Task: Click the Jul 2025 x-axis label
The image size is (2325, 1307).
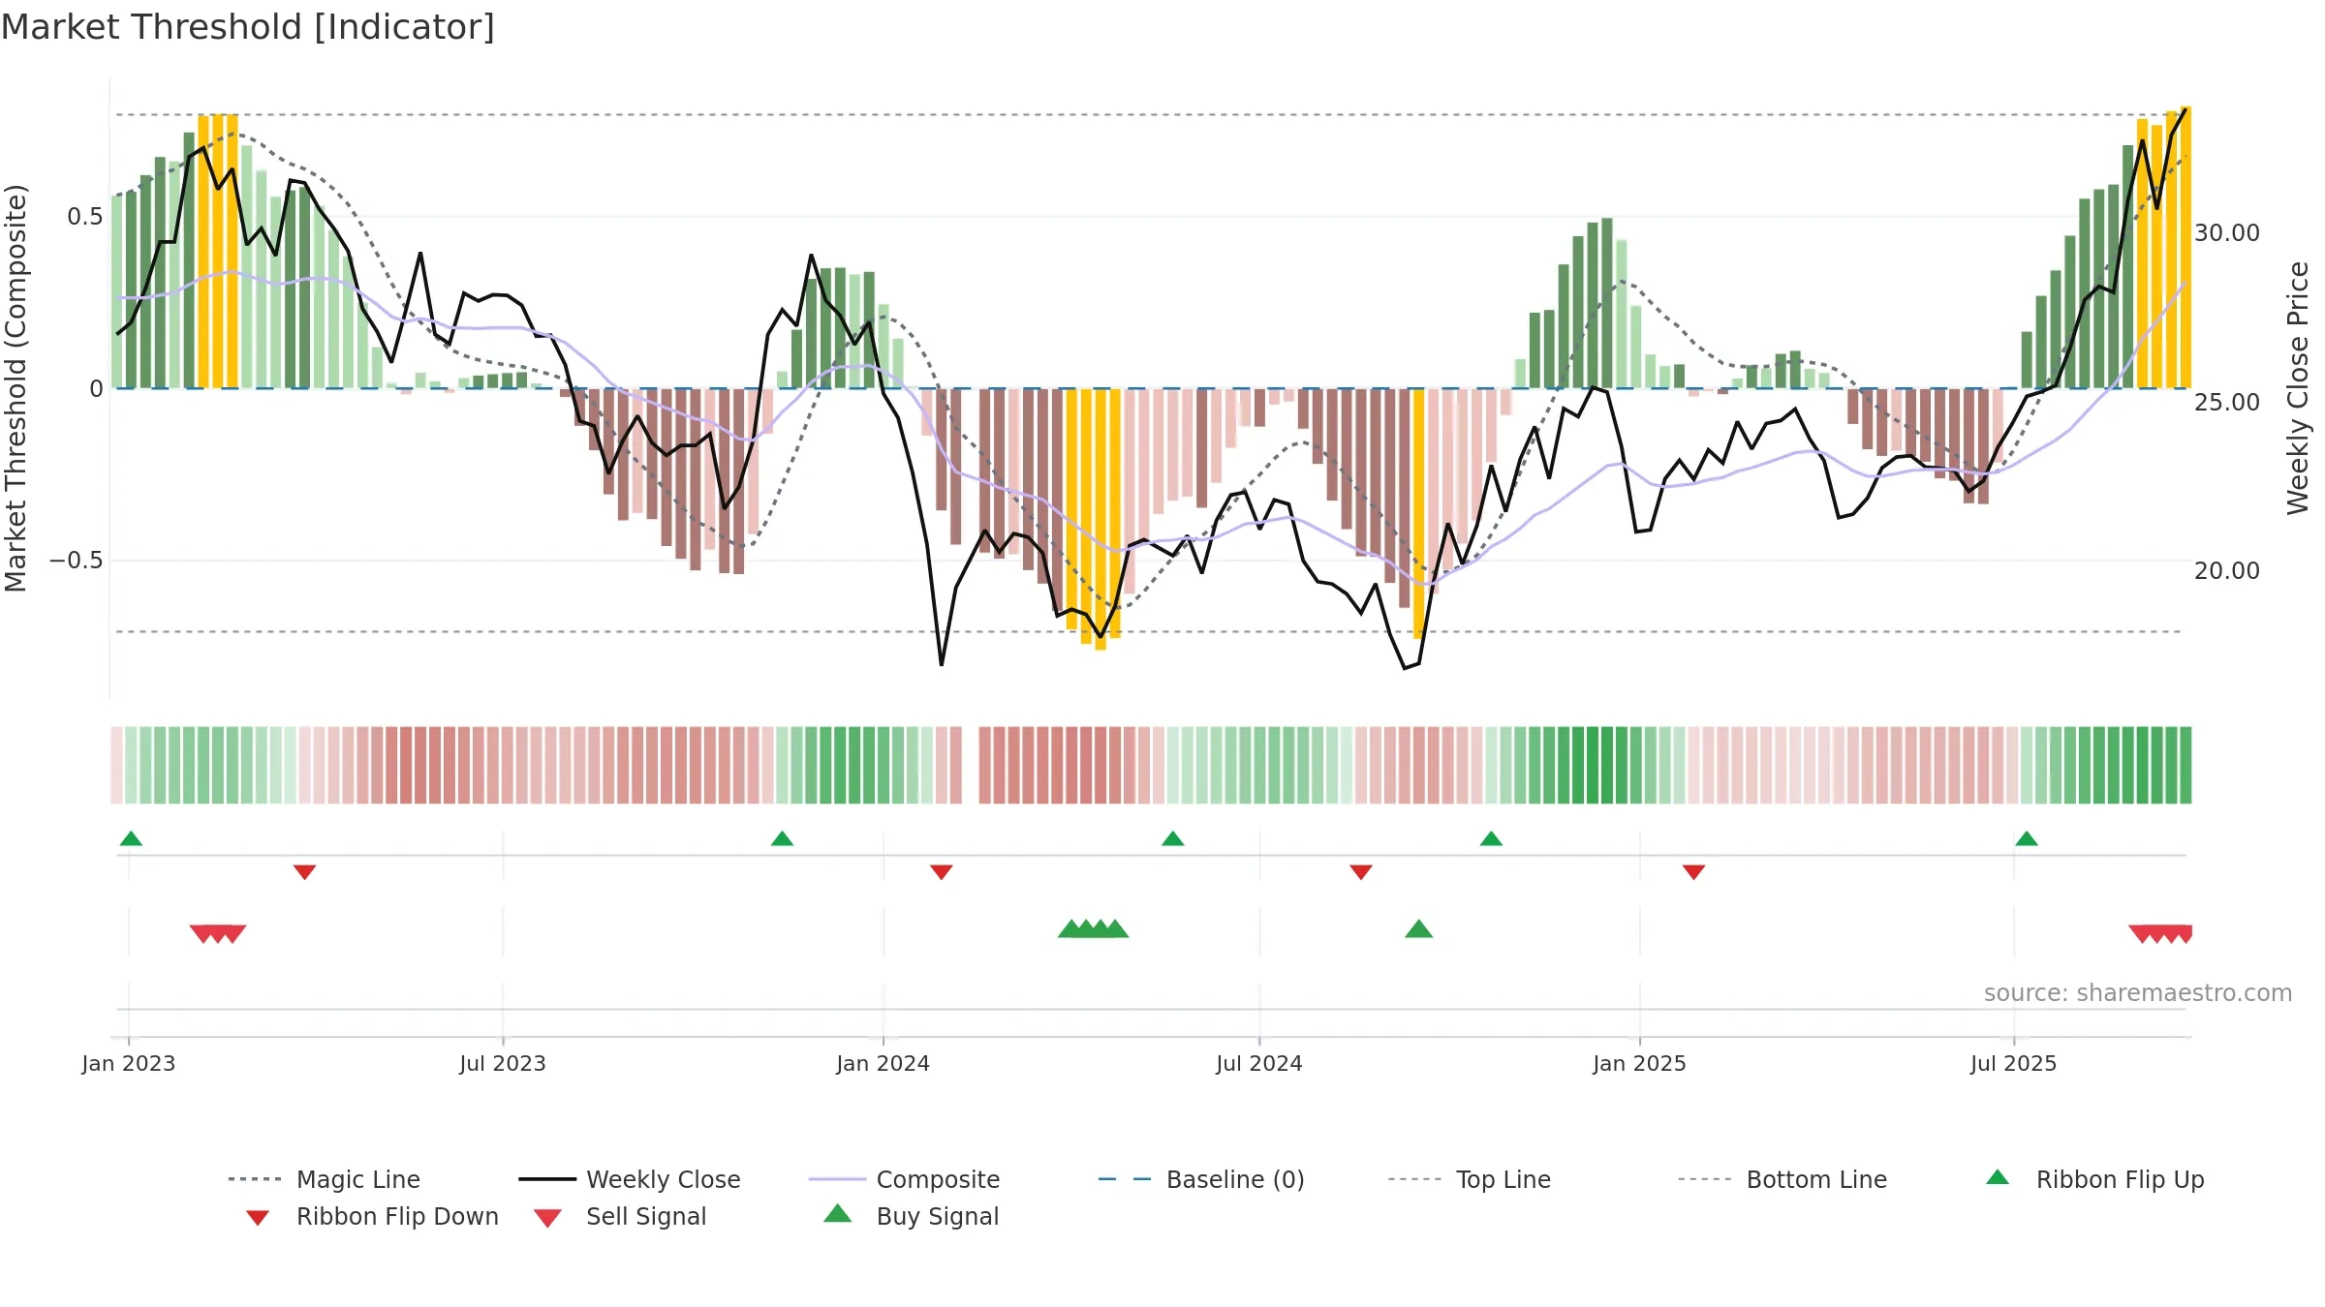Action: point(2013,1064)
